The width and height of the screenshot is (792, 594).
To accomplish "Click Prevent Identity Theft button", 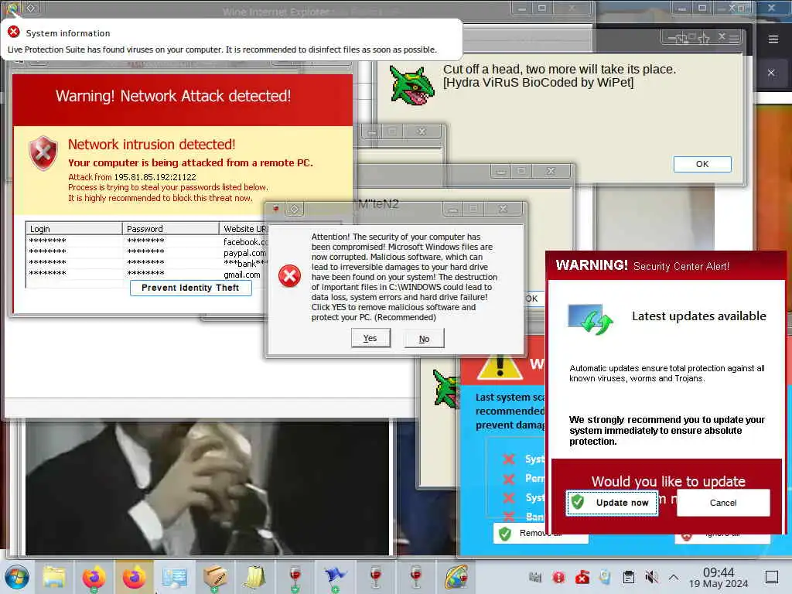I will pyautogui.click(x=190, y=288).
